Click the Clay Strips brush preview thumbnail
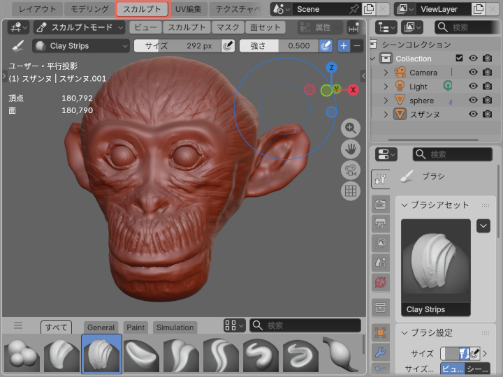This screenshot has width=503, height=377. [436, 267]
